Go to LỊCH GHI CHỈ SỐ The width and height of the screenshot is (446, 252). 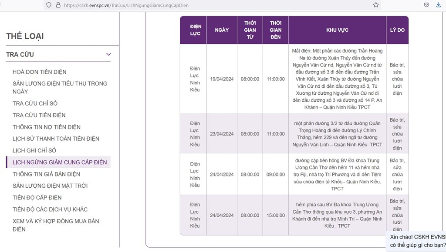click(34, 150)
